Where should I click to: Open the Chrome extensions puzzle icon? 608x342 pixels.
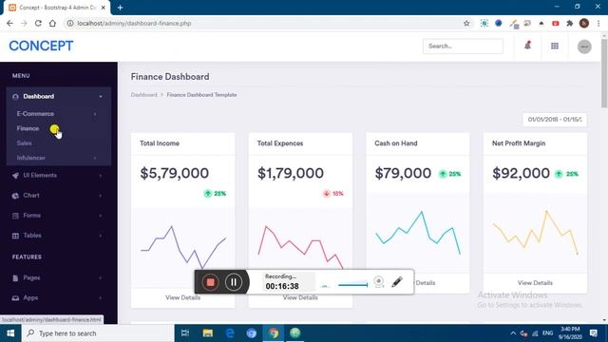pyautogui.click(x=570, y=23)
